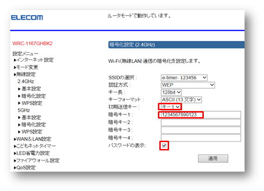Open the キー長 128bit dropdown
Screen dimensions: 264x191
pyautogui.click(x=171, y=92)
